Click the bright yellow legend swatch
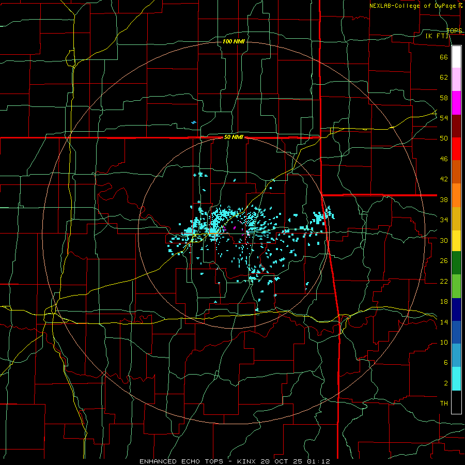This screenshot has height=465, width=465. [456, 241]
